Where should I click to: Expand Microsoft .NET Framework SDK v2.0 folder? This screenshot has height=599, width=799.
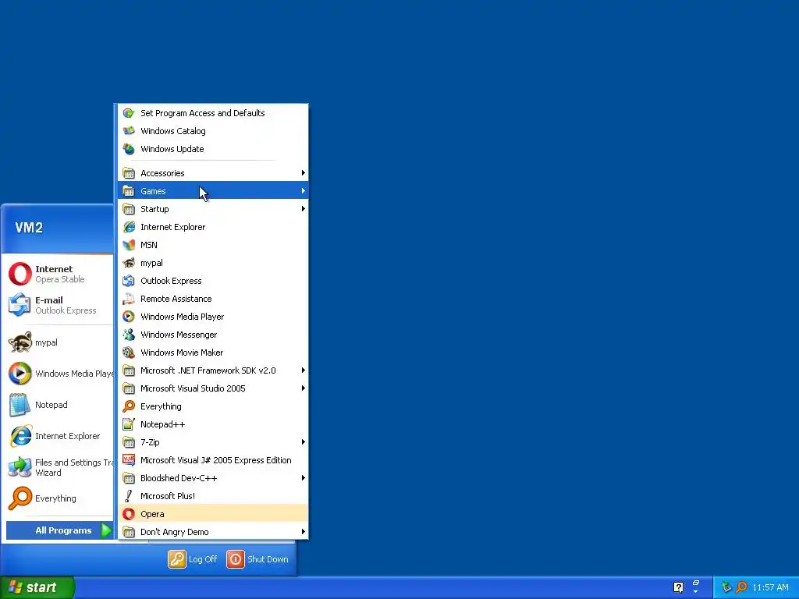213,370
